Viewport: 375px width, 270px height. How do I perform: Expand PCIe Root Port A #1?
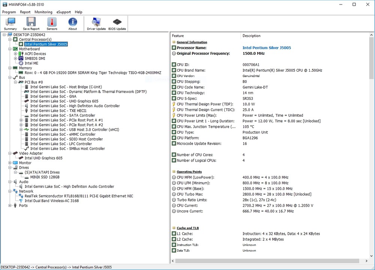click(x=21, y=120)
